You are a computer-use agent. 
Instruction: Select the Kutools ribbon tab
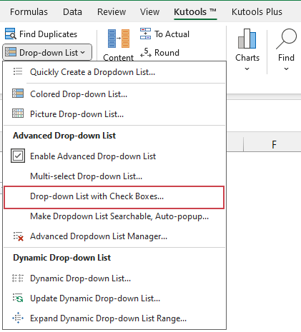pos(195,12)
